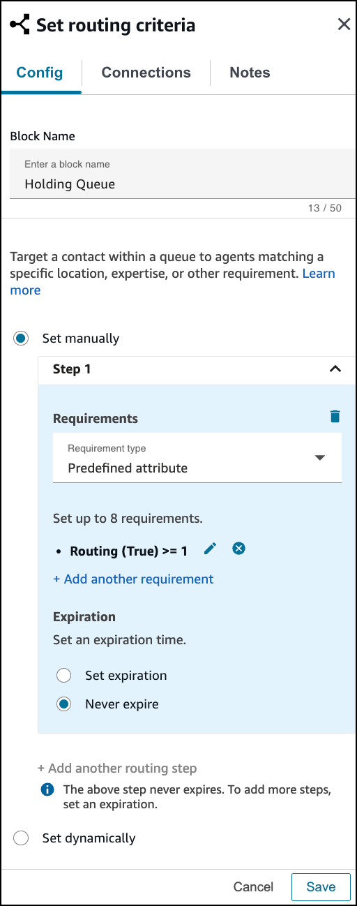
Task: Close the Set routing criteria panel
Action: 344,24
